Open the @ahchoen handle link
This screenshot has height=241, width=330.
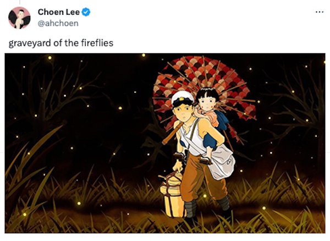click(x=58, y=23)
